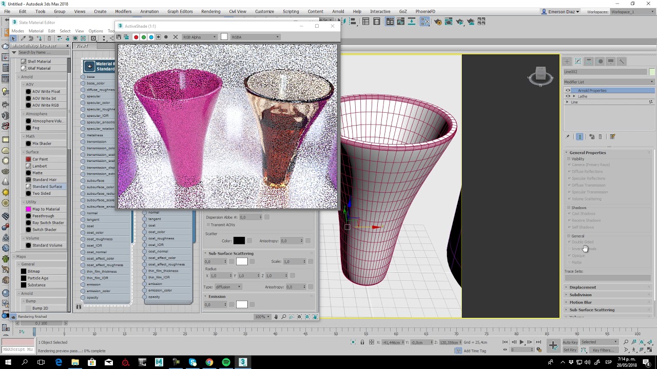Open the Rendering menu
The width and height of the screenshot is (657, 369).
(x=210, y=11)
